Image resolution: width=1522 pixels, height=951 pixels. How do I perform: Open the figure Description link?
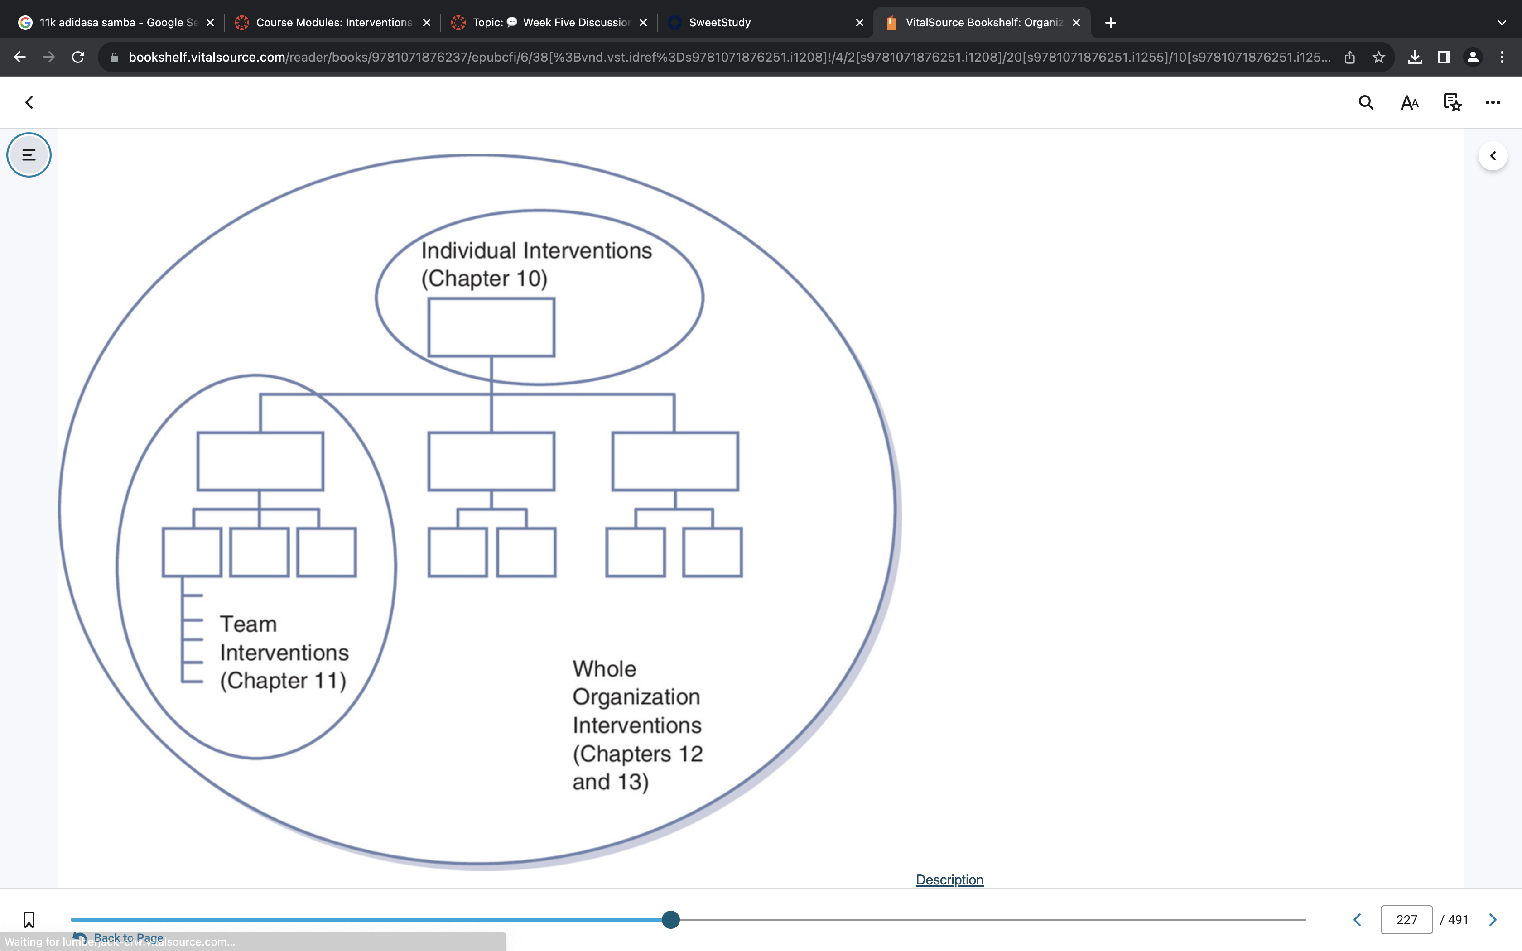[x=949, y=879]
